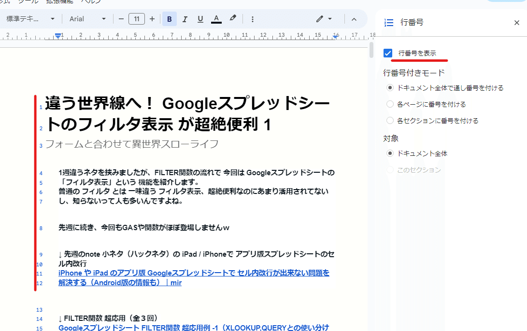Open the paragraph style dropdown 標準テキ...
Screen dimensions: 527x331
coord(30,19)
